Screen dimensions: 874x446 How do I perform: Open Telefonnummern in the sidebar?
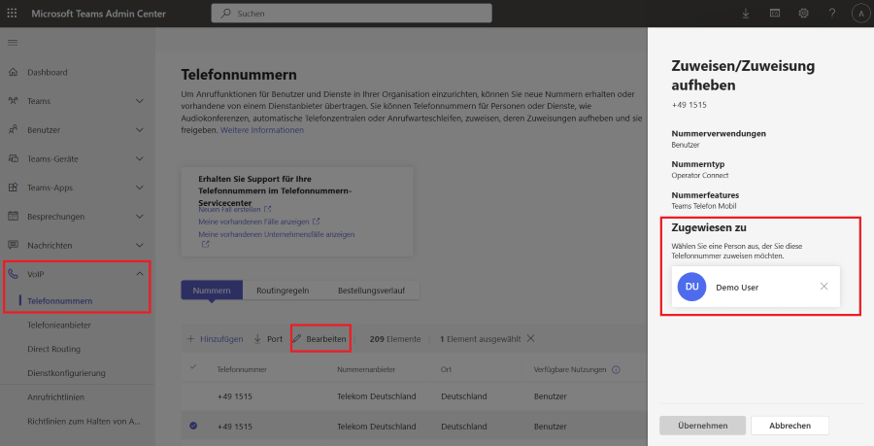[59, 300]
